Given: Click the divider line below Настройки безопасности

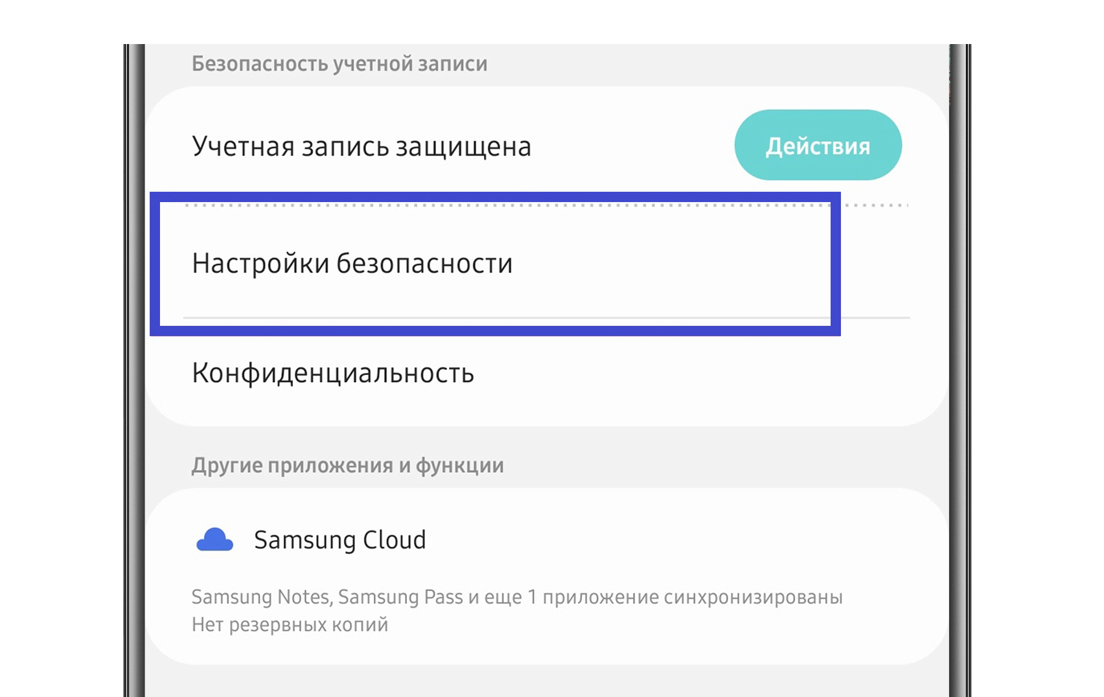Looking at the screenshot, I should (x=875, y=318).
